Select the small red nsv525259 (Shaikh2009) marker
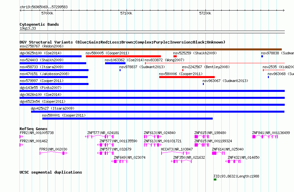This screenshot has height=192, width=294. tap(175, 56)
